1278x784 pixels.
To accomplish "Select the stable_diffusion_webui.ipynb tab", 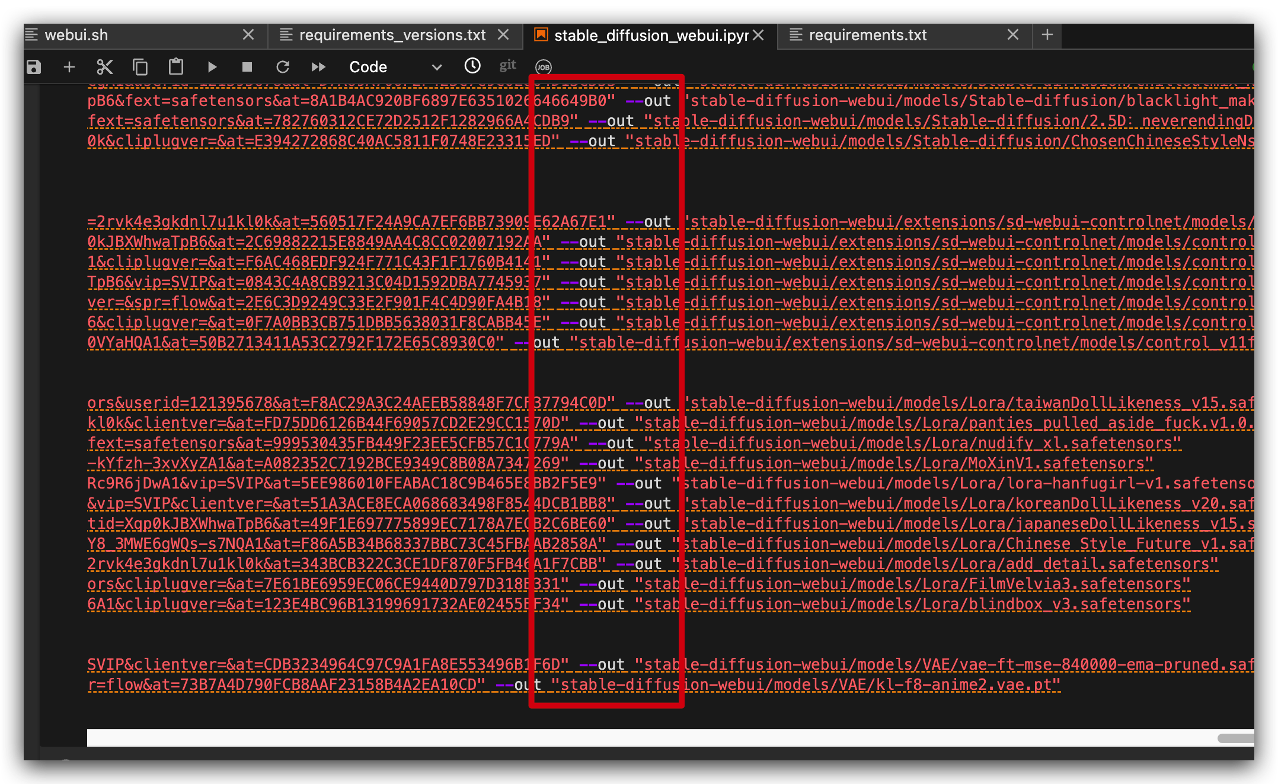I will pos(651,35).
